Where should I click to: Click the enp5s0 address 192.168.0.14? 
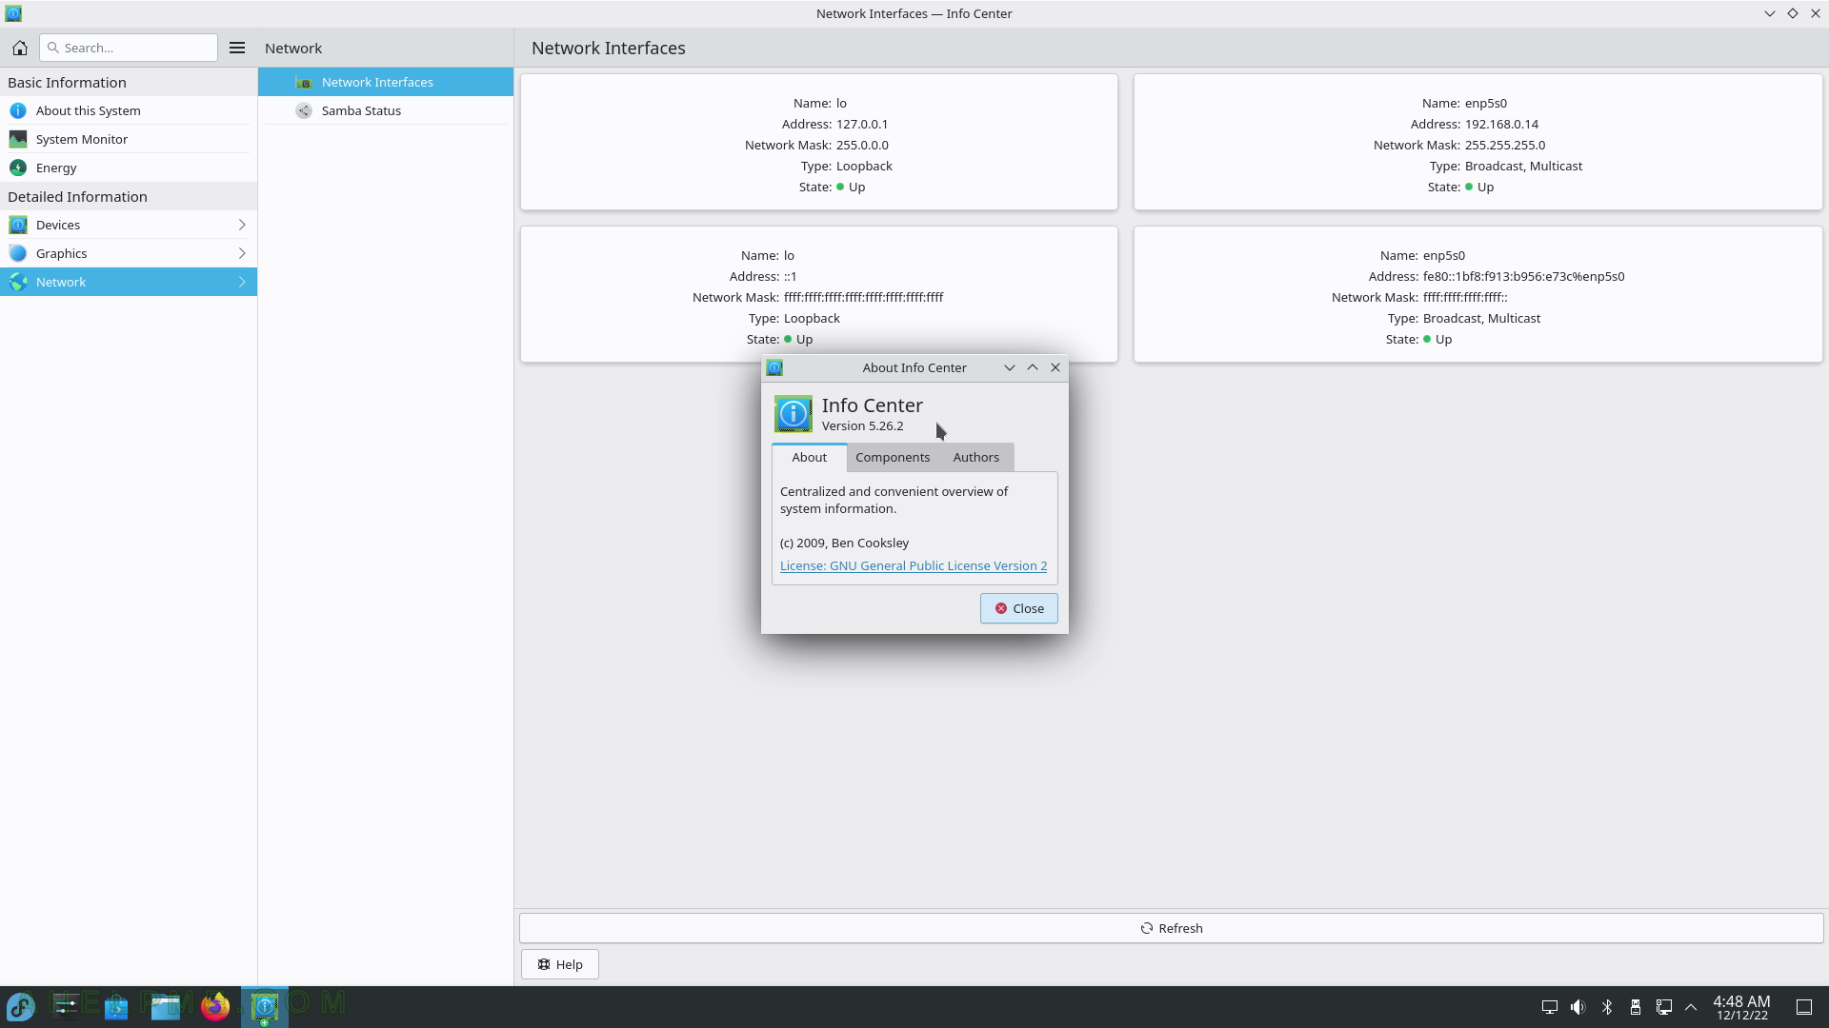tap(1501, 124)
